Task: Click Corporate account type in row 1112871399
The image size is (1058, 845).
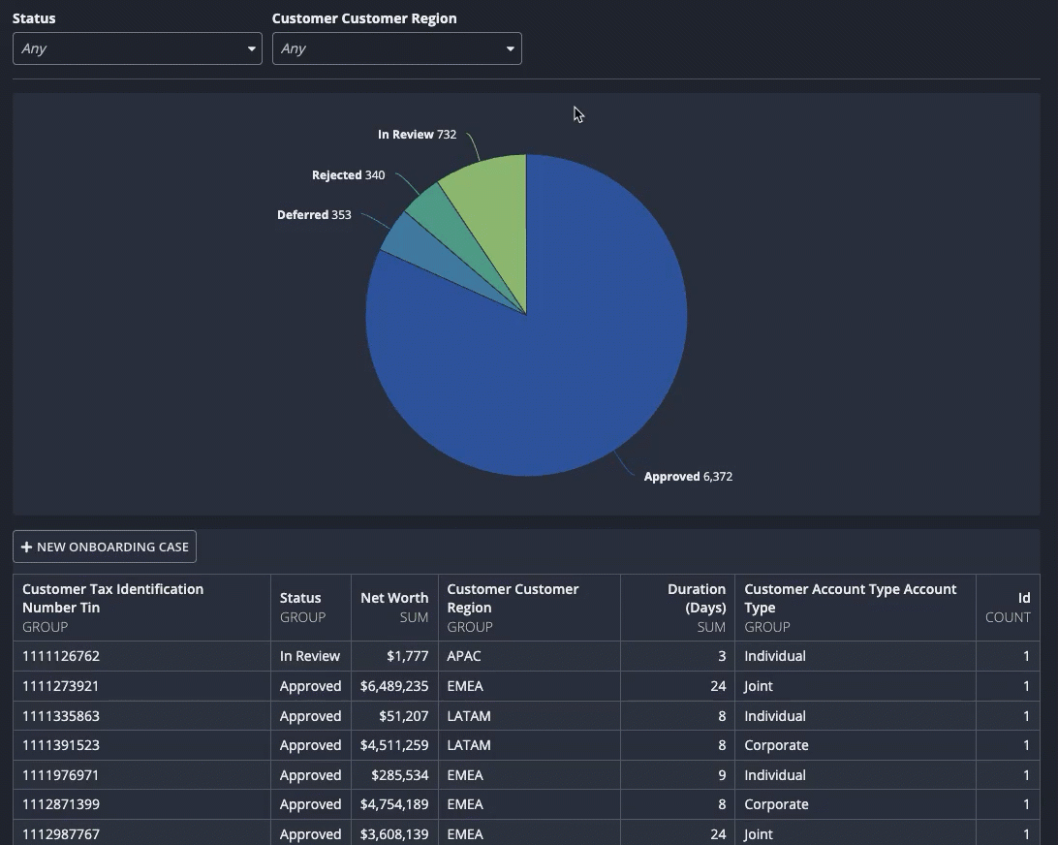Action: point(856,804)
